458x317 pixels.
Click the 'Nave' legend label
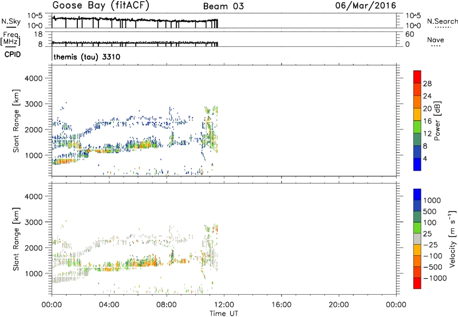tap(436, 39)
